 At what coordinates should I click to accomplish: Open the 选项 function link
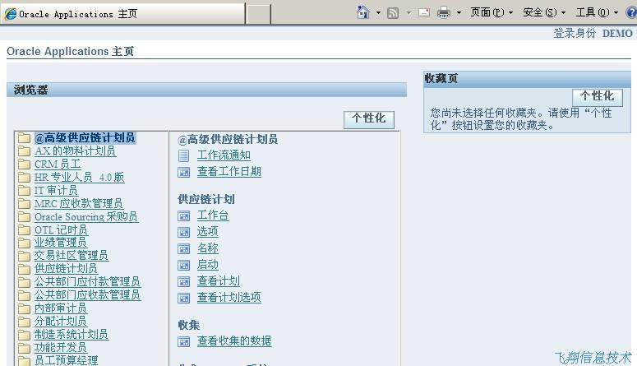click(208, 231)
